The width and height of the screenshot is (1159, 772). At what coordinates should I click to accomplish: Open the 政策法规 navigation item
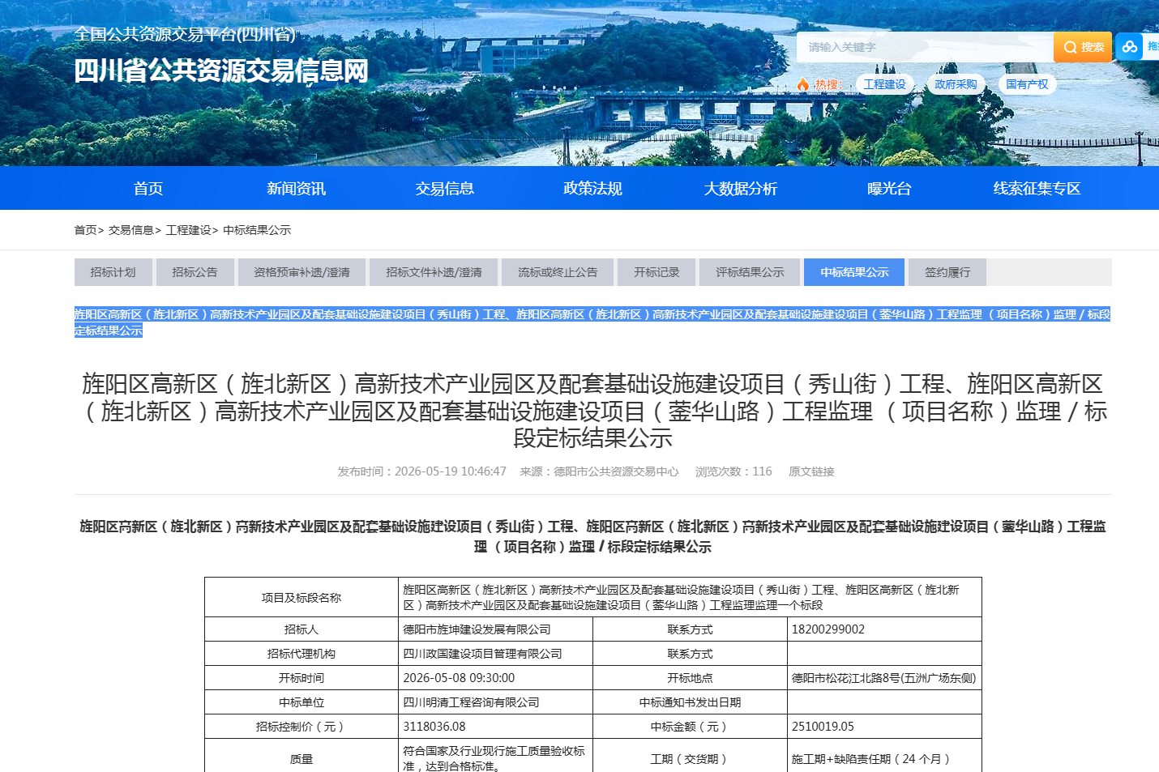(x=593, y=188)
